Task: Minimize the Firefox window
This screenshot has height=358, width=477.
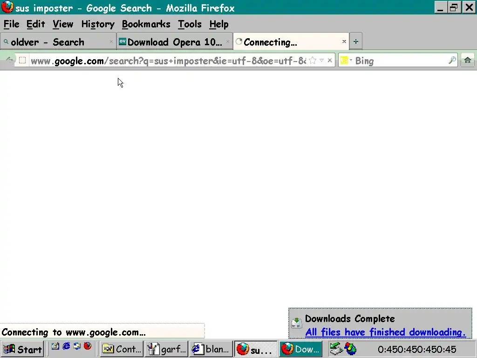Action: pyautogui.click(x=440, y=7)
